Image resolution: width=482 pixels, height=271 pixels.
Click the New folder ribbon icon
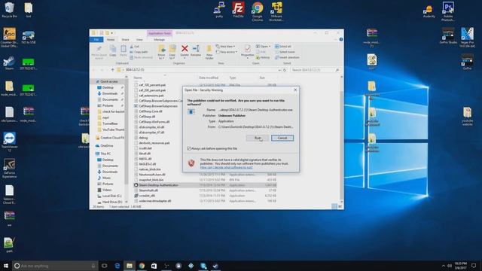[209, 52]
